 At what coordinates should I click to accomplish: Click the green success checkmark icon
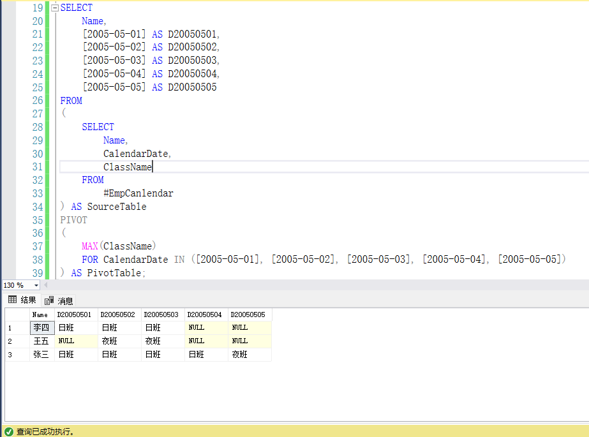pos(8,432)
